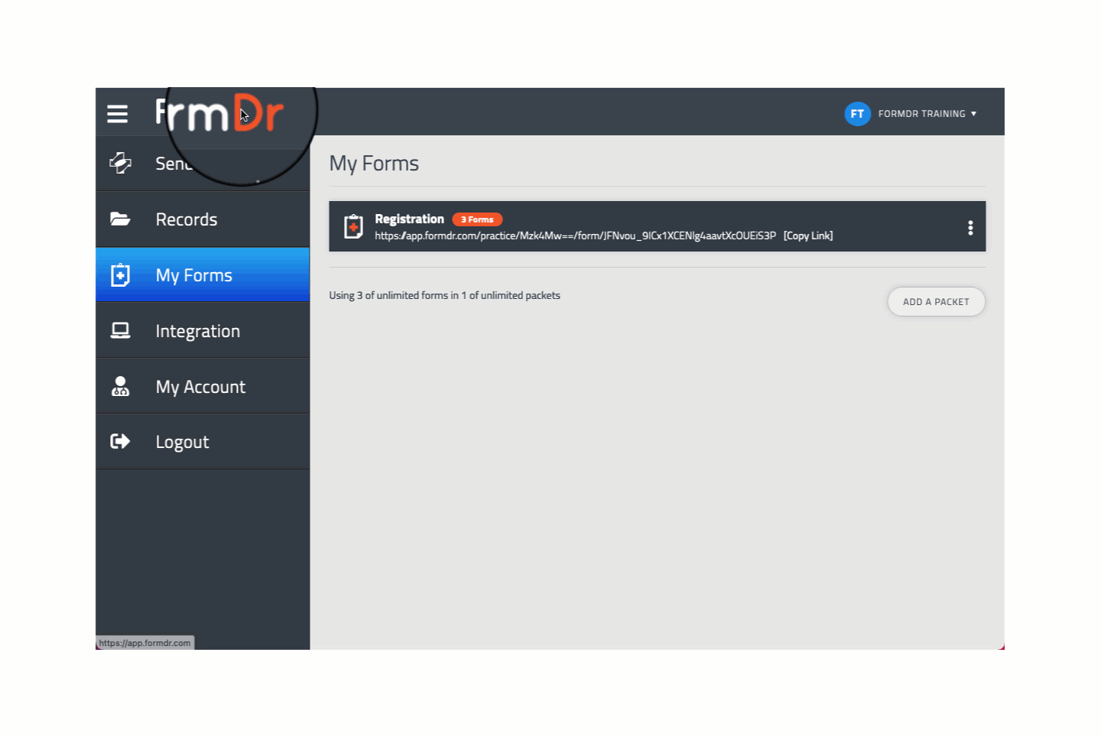Click the Registration packet title
Viewport: 1101px width, 737px height.
click(409, 219)
